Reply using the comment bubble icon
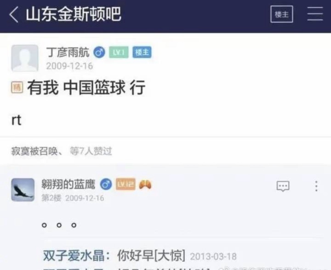The width and height of the screenshot is (331, 270). pyautogui.click(x=283, y=186)
